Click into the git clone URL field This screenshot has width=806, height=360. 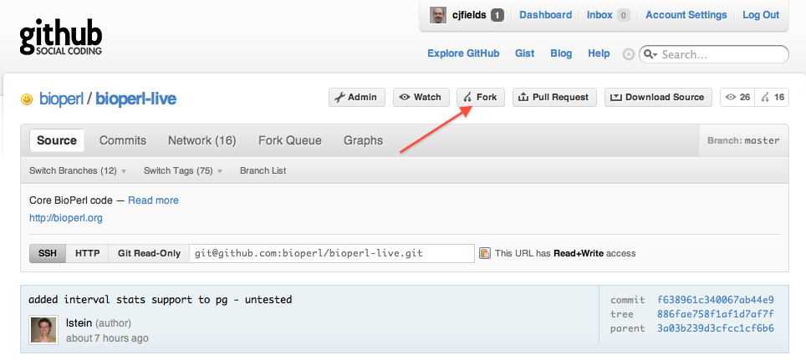click(x=332, y=253)
